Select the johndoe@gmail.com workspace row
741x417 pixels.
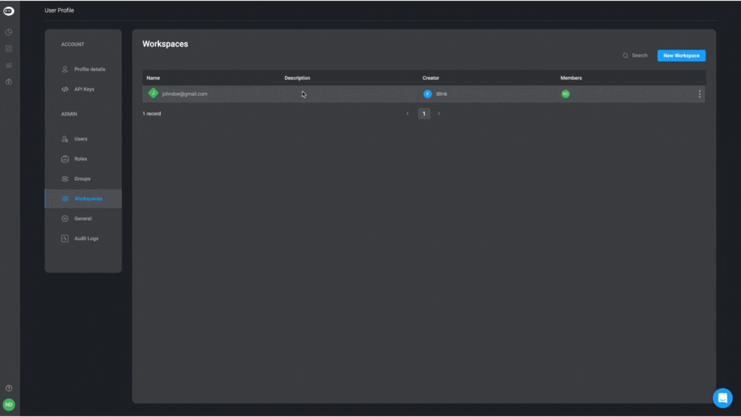tap(424, 94)
